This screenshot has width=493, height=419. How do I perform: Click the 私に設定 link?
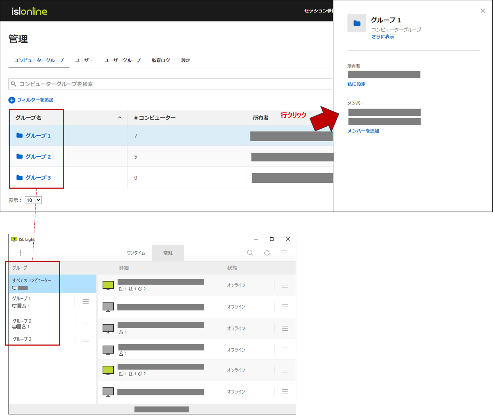[356, 84]
